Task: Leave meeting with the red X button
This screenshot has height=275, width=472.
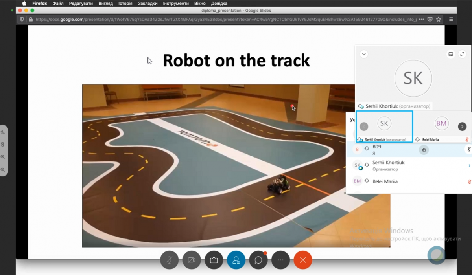Action: (x=302, y=260)
